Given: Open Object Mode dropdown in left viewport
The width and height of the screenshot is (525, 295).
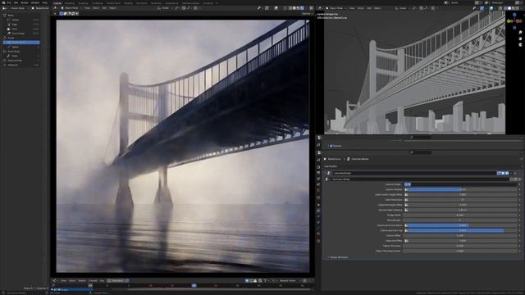Looking at the screenshot, I should coord(71,7).
